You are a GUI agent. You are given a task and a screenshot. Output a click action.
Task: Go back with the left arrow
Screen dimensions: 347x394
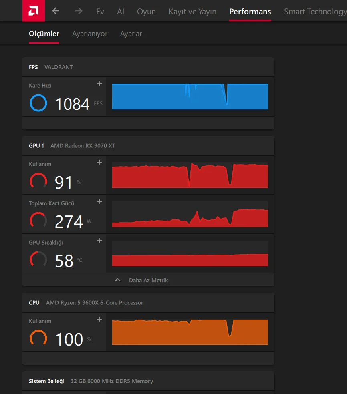(56, 11)
